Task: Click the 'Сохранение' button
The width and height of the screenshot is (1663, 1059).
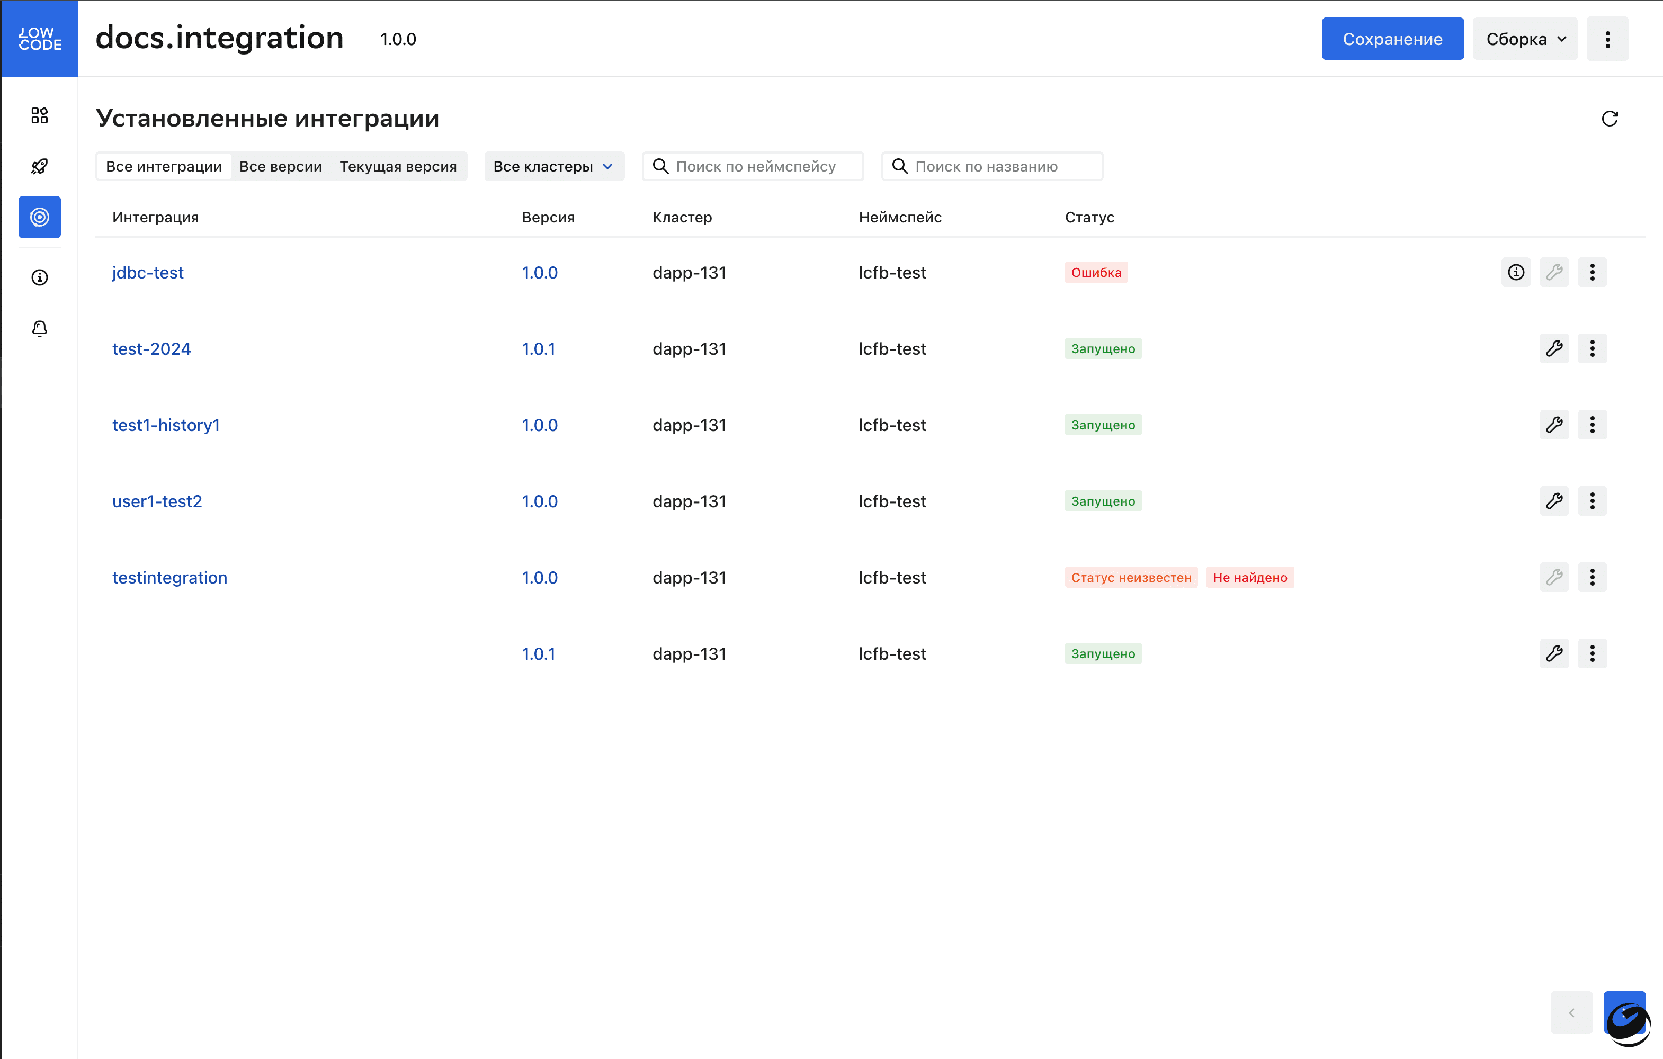Action: (x=1392, y=39)
